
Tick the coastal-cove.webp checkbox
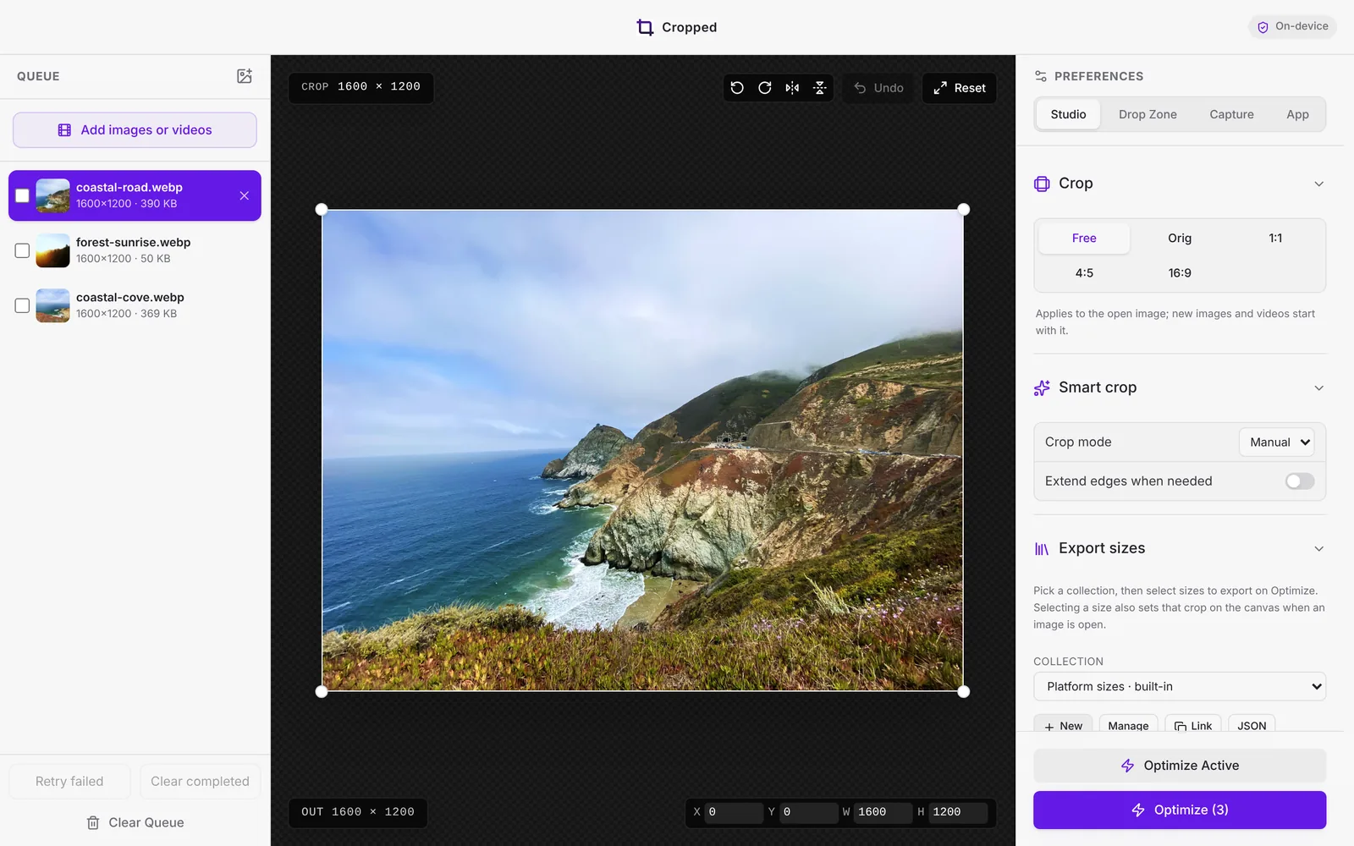22,305
